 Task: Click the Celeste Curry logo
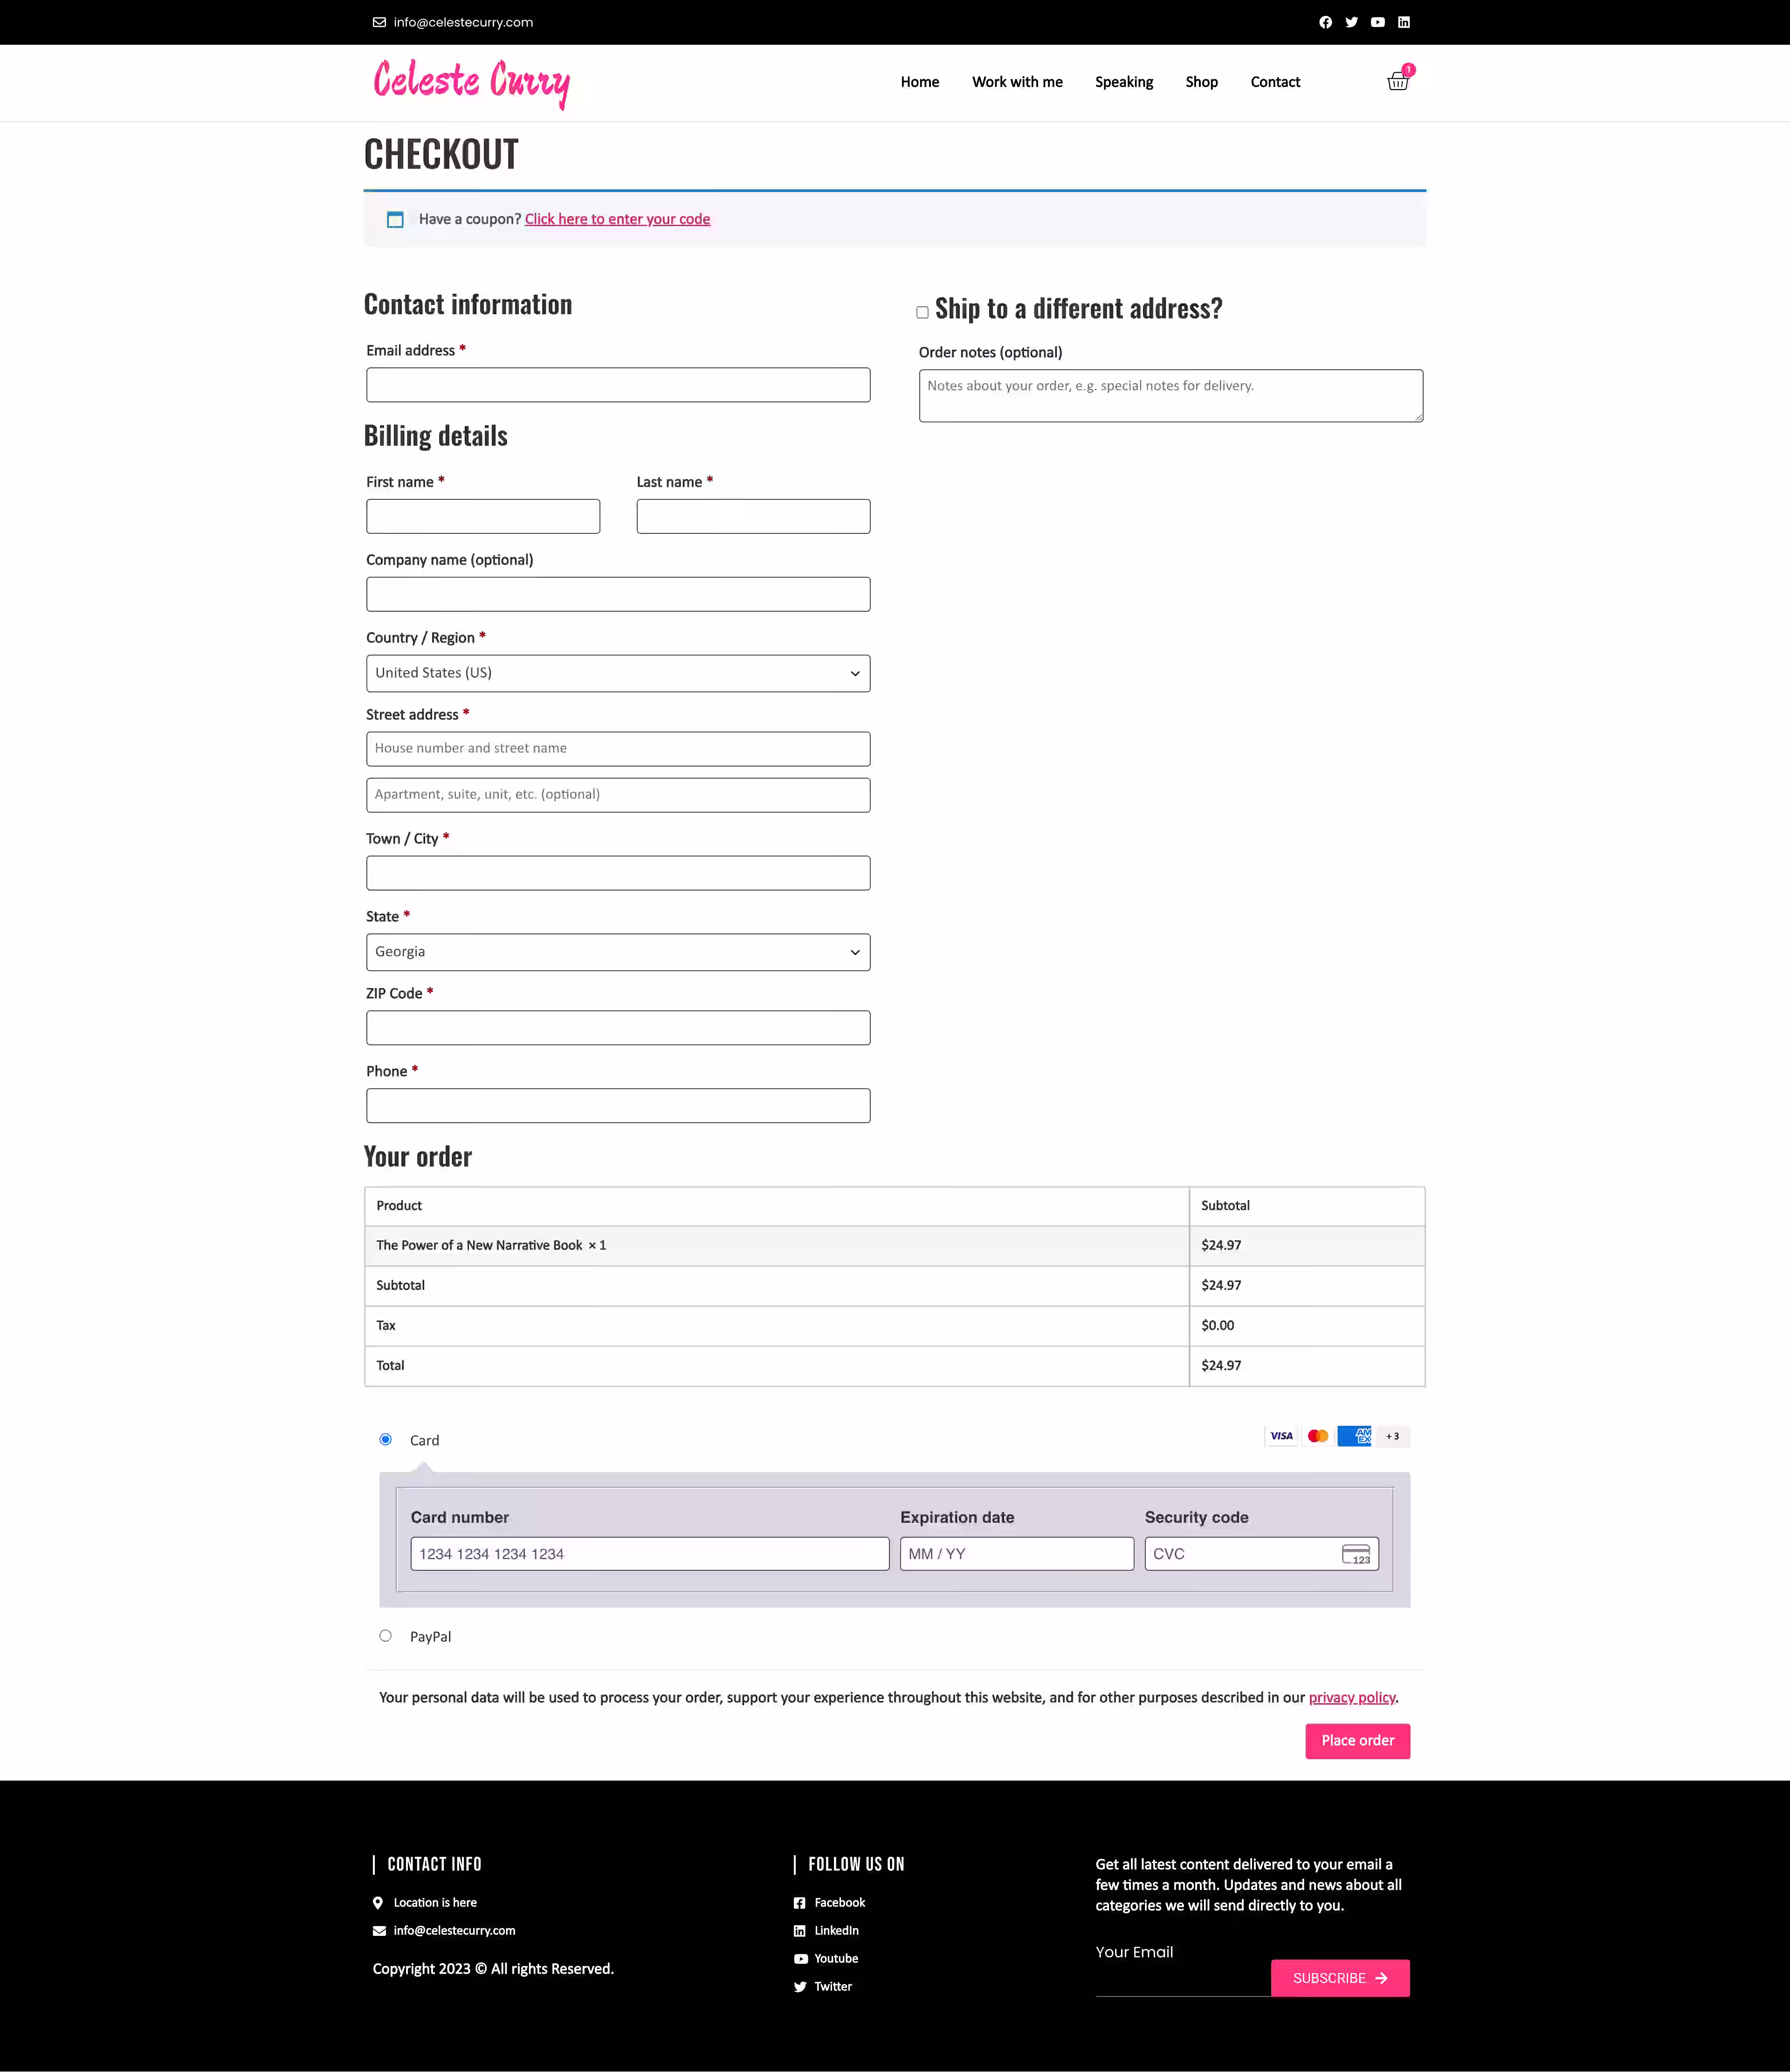click(x=471, y=83)
